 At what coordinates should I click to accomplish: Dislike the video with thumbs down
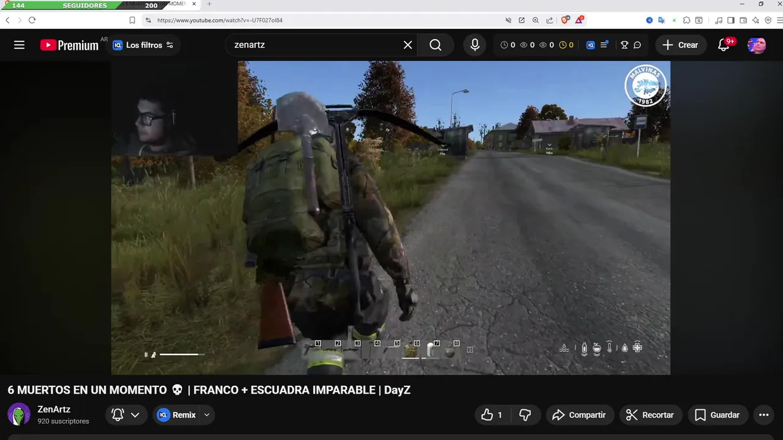coord(525,415)
